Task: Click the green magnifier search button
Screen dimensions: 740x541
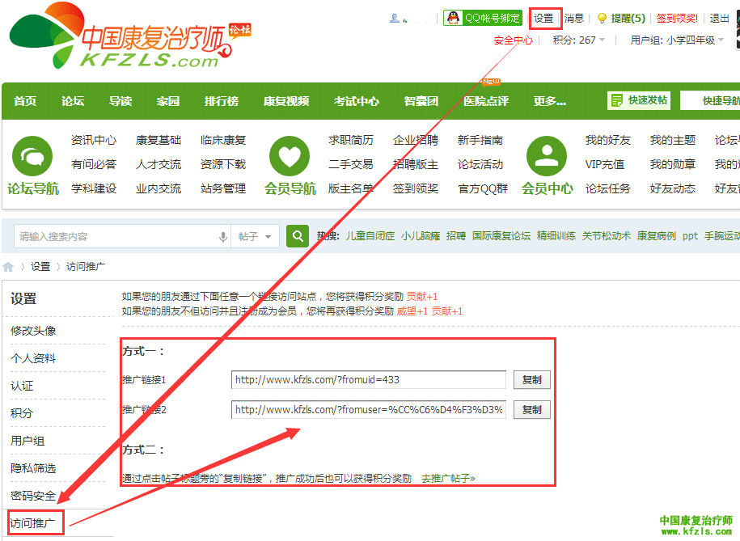Action: click(298, 236)
